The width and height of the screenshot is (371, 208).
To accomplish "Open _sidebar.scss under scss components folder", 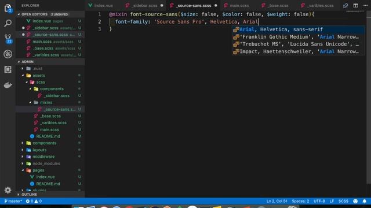I will coord(50,96).
